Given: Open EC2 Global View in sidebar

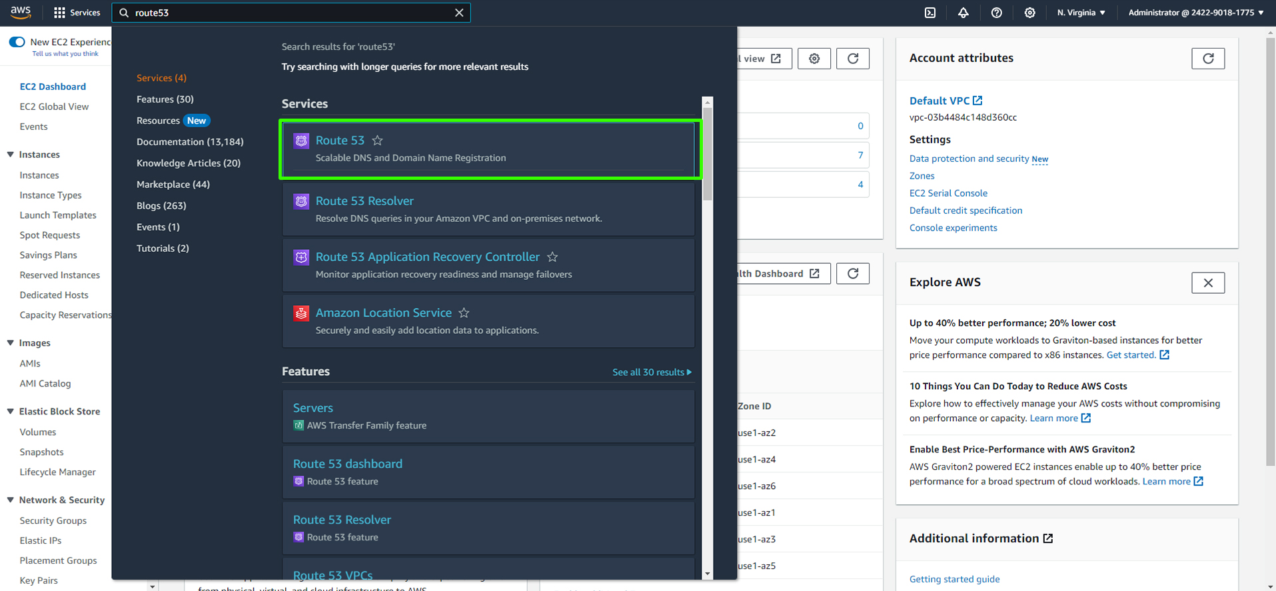Looking at the screenshot, I should pos(54,107).
